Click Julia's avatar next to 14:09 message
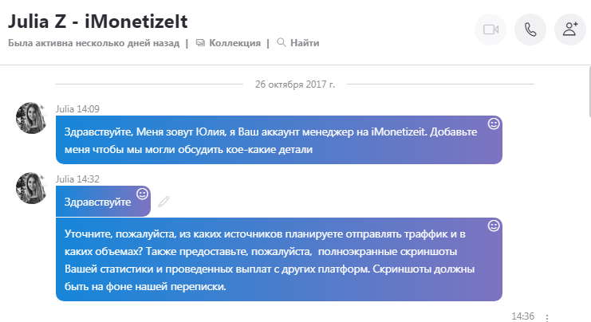The image size is (591, 322). pos(32,118)
